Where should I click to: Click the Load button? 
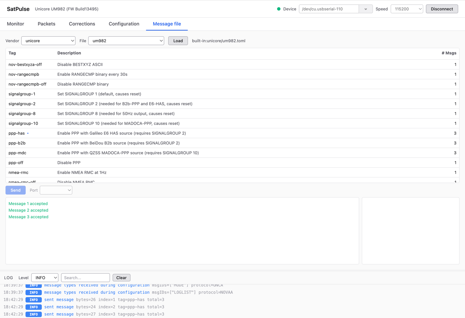[178, 41]
